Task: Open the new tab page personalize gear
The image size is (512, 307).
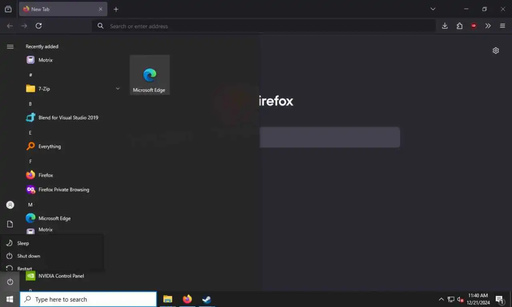Action: click(496, 51)
